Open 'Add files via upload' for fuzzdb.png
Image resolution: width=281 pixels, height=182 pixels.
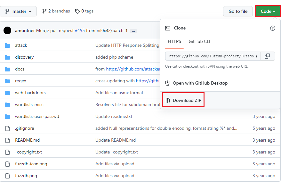(115, 176)
